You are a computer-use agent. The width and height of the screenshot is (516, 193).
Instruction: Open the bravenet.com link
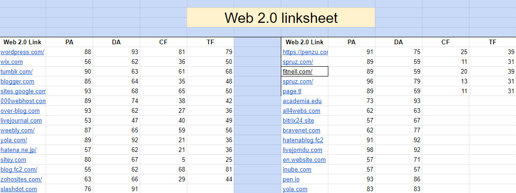pyautogui.click(x=301, y=130)
